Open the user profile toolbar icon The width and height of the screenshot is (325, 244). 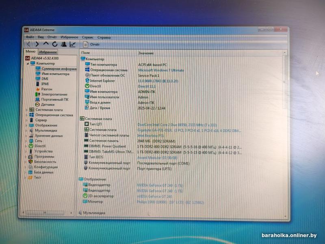tap(64, 44)
